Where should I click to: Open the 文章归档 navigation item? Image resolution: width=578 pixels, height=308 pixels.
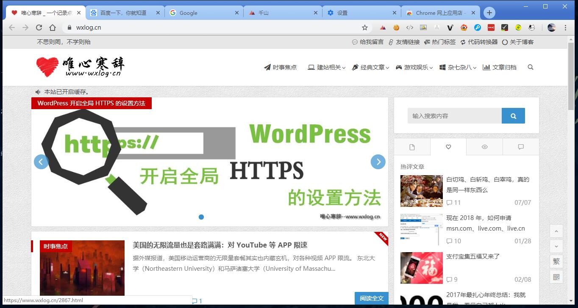(500, 67)
